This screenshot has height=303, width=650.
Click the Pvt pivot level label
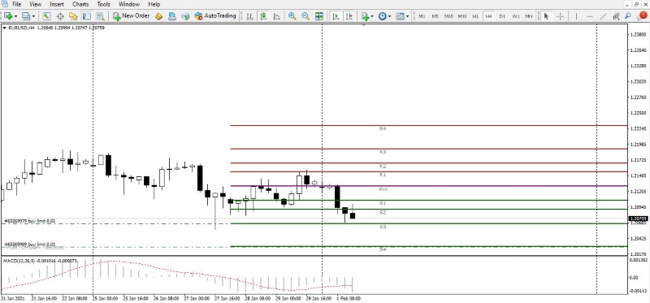coord(383,189)
